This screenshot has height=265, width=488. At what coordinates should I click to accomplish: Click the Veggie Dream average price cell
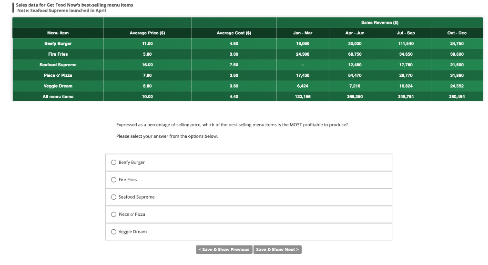pyautogui.click(x=147, y=86)
